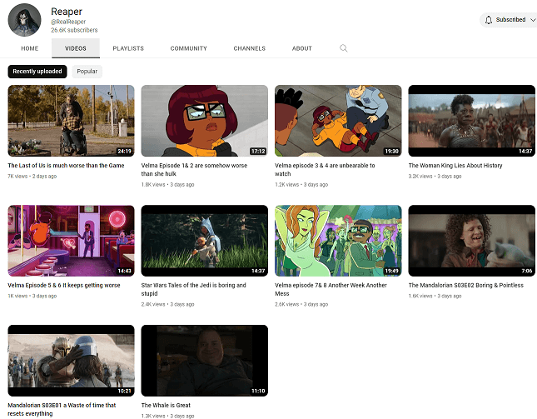Click the 24:19 duration badge
Image resolution: width=537 pixels, height=419 pixels.
124,151
